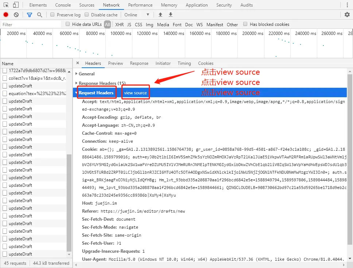353x268 pixels.
Task: Toggle the filter funnel icon
Action: click(x=29, y=15)
